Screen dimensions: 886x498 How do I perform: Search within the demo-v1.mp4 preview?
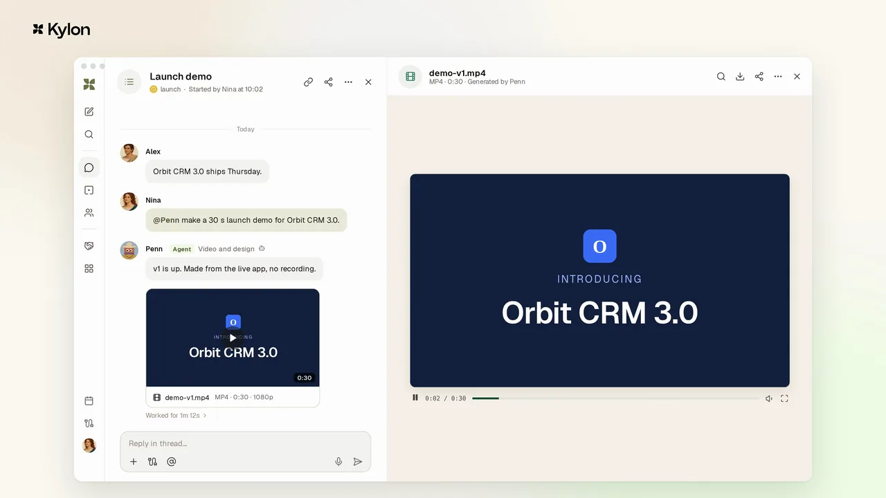[x=721, y=77]
